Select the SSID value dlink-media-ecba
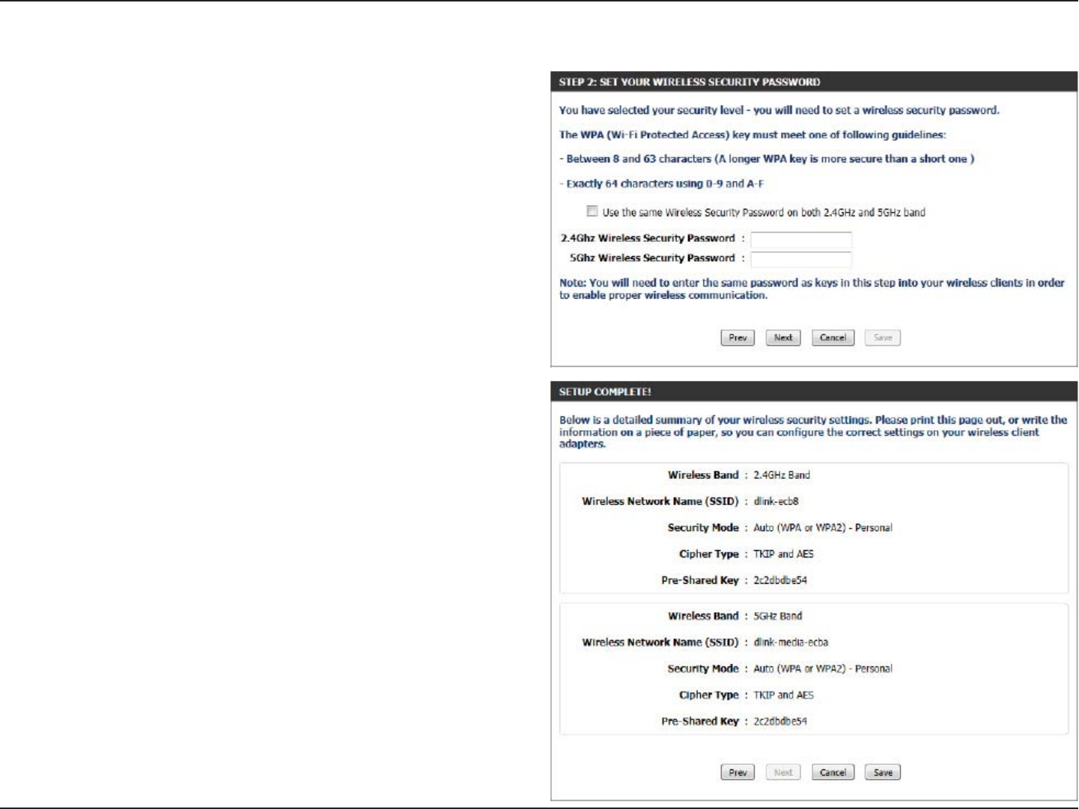 click(x=791, y=642)
